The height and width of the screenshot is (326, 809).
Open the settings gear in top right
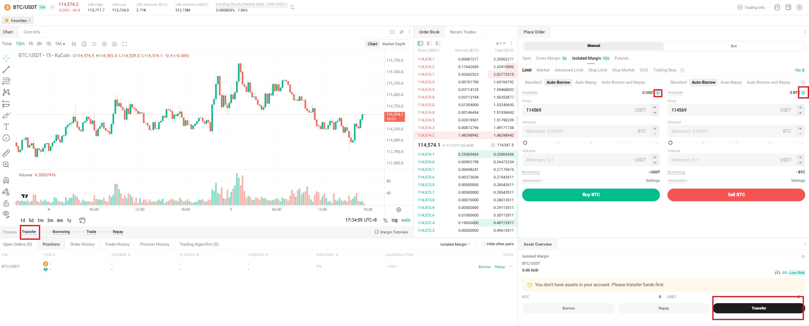coord(799,8)
